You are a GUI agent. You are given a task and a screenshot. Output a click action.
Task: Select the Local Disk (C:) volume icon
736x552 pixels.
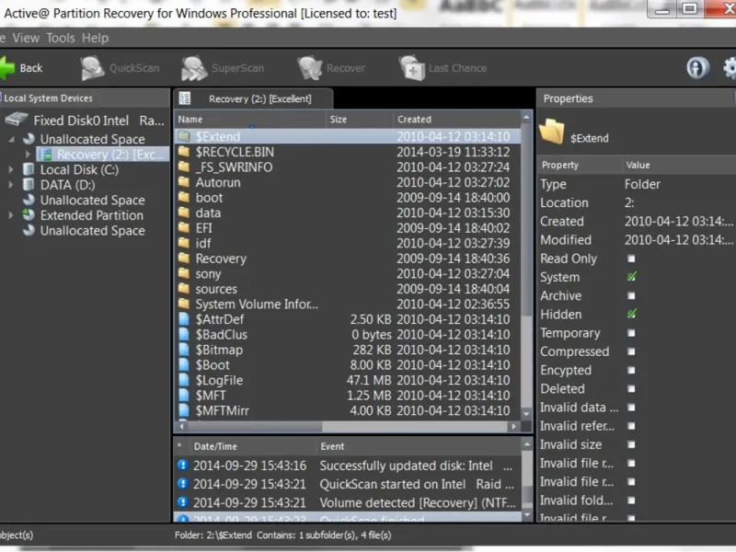pyautogui.click(x=29, y=169)
